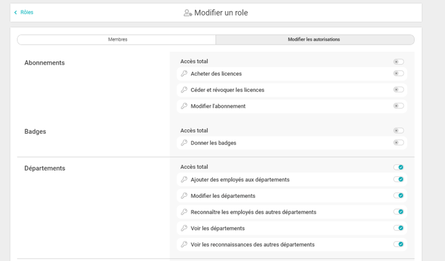Disable Accès total for Départements
Screen dimensions: 445x261
(x=398, y=167)
